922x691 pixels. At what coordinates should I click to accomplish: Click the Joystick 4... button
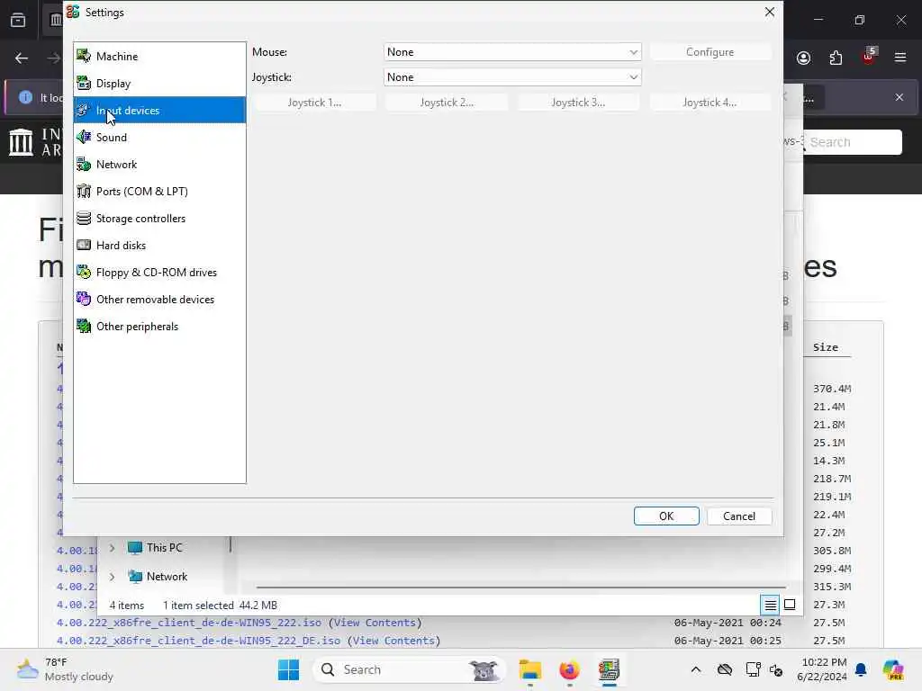pos(710,103)
